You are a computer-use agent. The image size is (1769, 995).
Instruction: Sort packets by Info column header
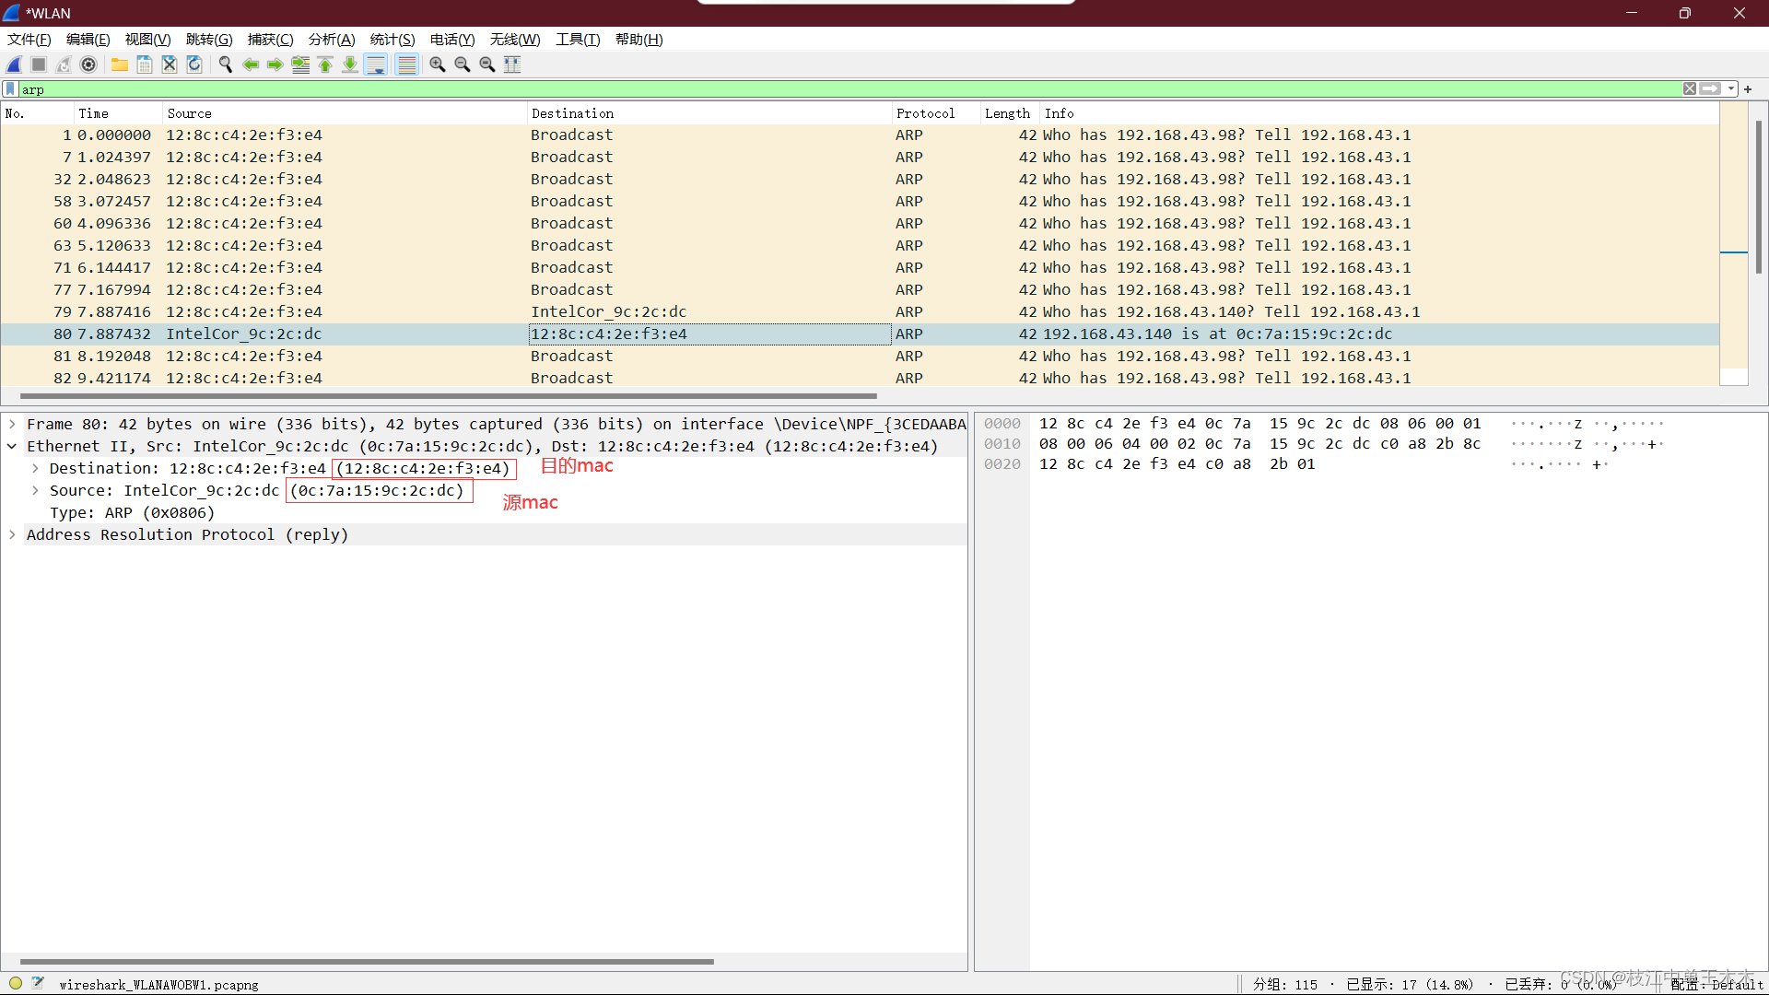[1379, 113]
